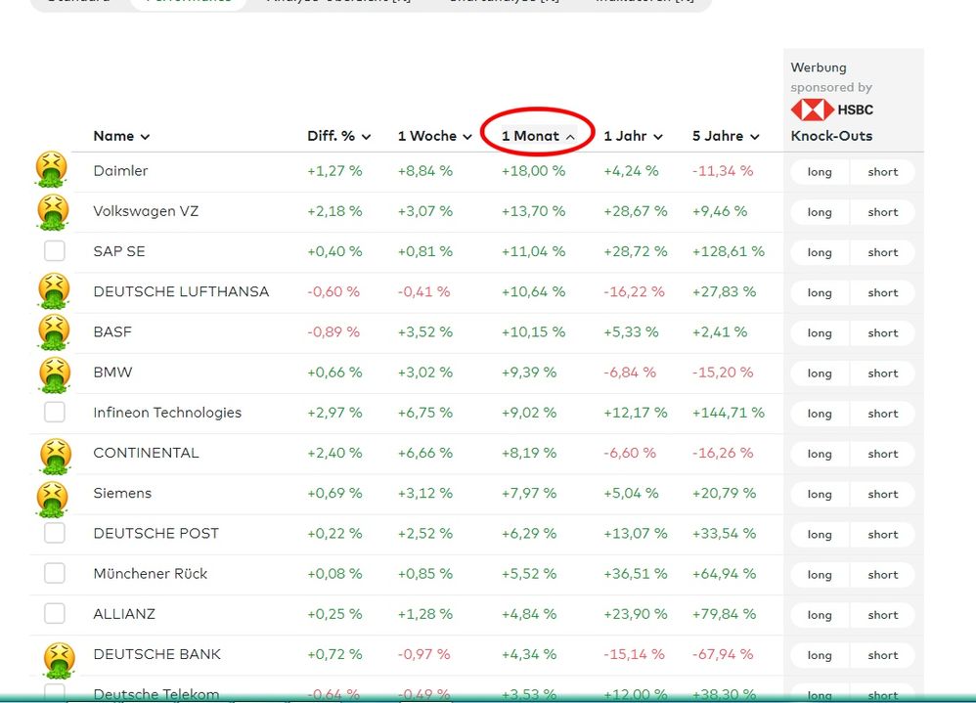Tick the checkbox for SAP SE
Screen dimensions: 976x703
pyautogui.click(x=55, y=251)
